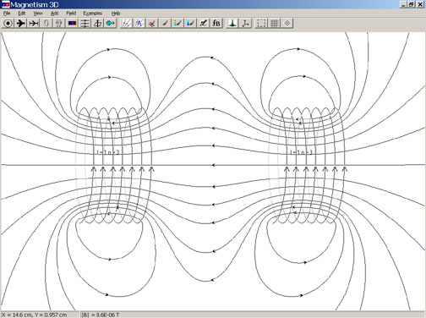The height and width of the screenshot is (318, 426).
Task: Click the fB integral toolbar icon
Action: tap(216, 23)
